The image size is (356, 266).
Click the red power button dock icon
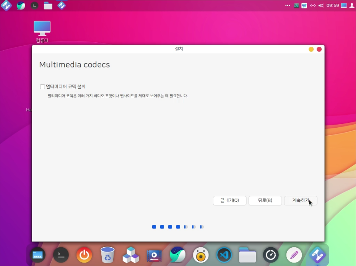[84, 255]
